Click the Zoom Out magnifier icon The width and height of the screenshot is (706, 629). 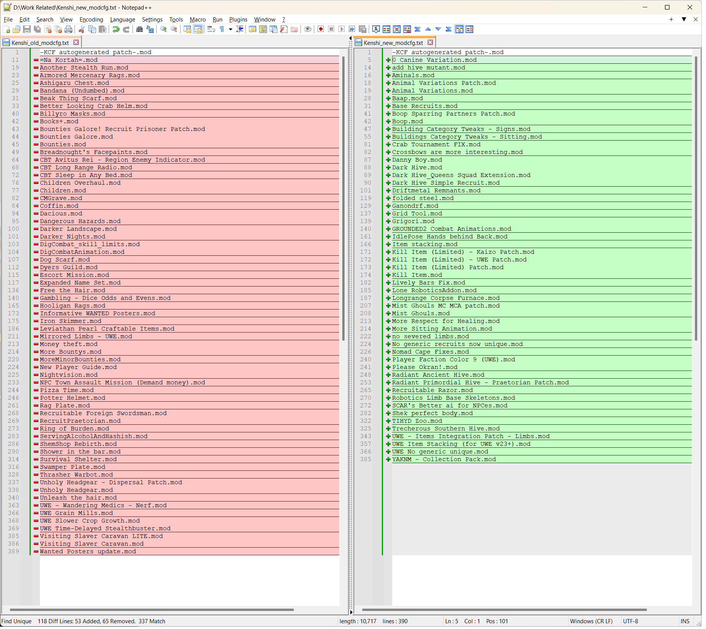point(174,30)
